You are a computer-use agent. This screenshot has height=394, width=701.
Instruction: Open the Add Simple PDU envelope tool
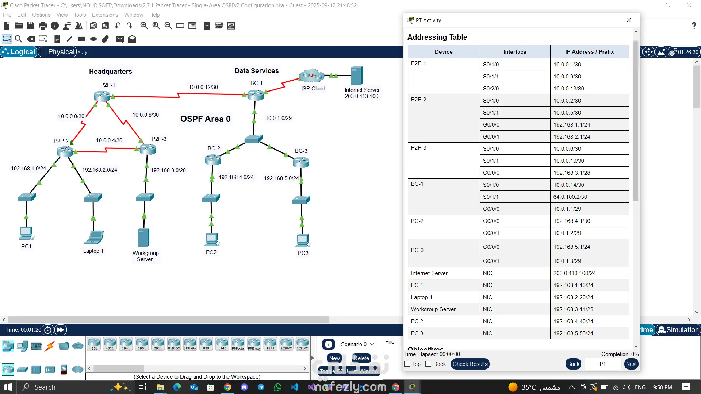(x=120, y=39)
